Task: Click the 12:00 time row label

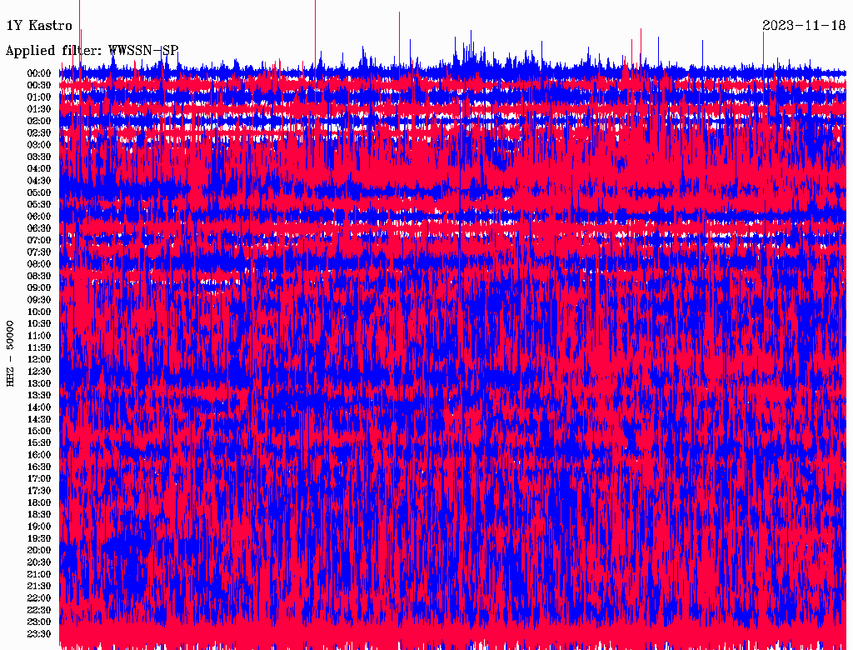Action: coord(39,360)
